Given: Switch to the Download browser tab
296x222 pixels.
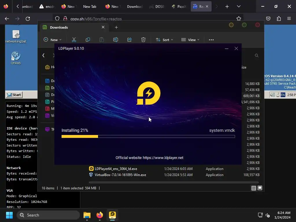Looking at the screenshot, I should 135,6.
